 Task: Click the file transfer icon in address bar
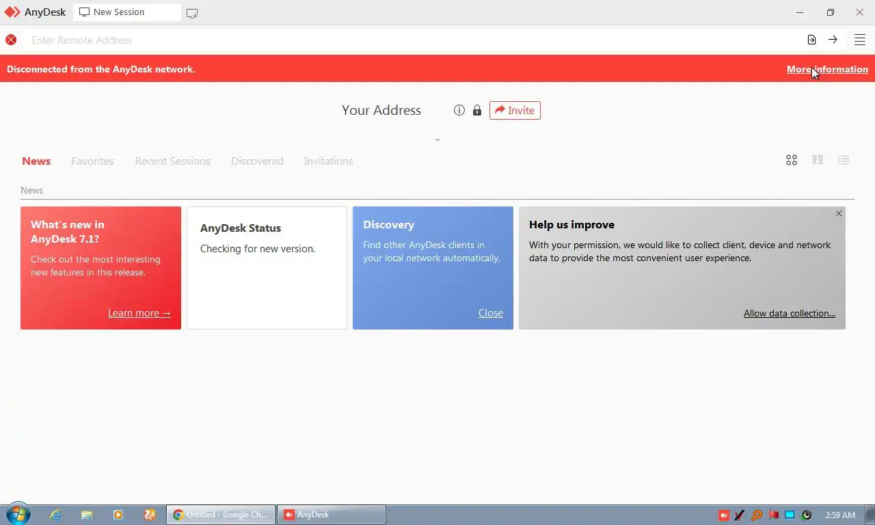811,40
